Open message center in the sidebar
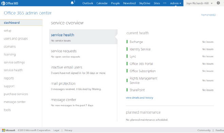The height and width of the screenshot is (133, 224). tap(15, 102)
